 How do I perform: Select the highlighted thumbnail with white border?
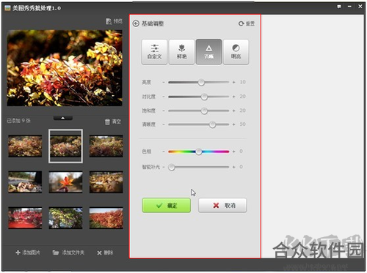pyautogui.click(x=65, y=146)
